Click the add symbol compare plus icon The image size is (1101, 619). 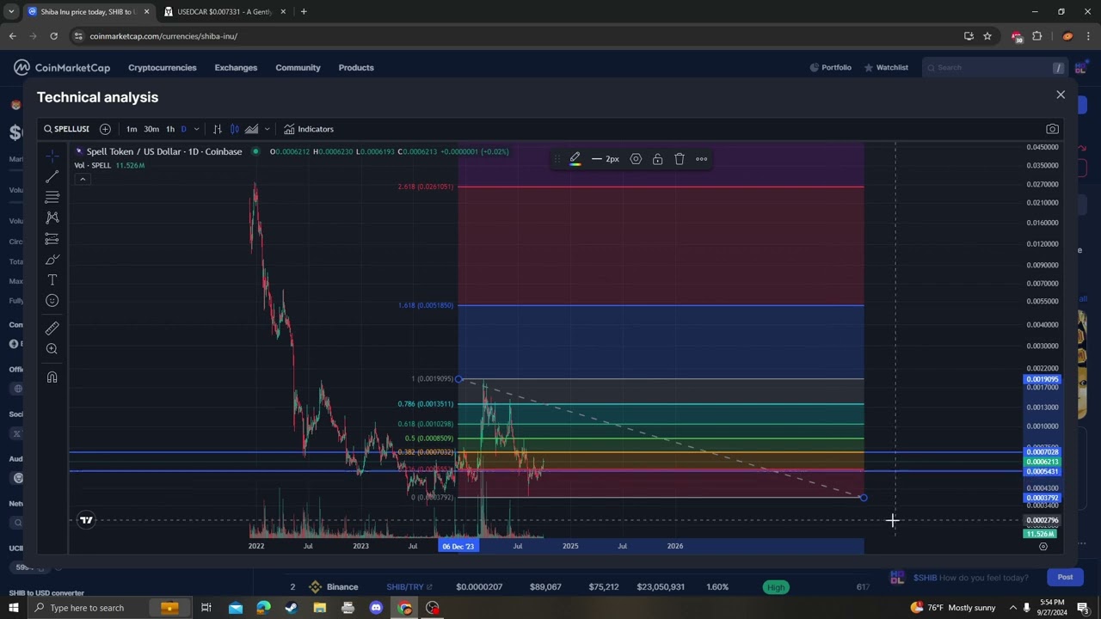tap(105, 129)
